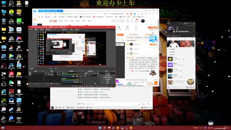Open transition properties gear in OBS

[x=98, y=73]
